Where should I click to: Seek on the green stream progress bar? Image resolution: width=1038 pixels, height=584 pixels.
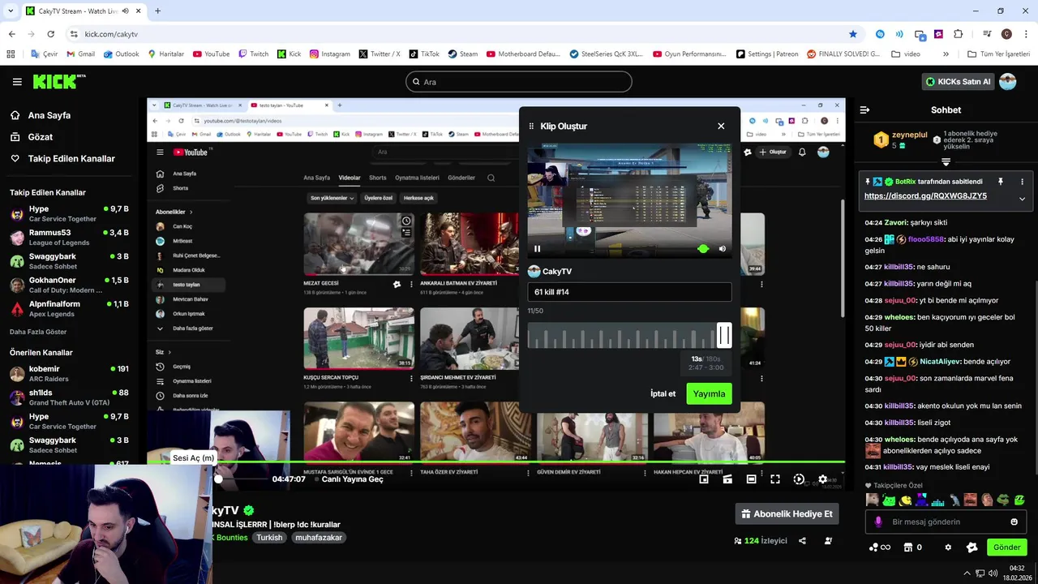495,462
